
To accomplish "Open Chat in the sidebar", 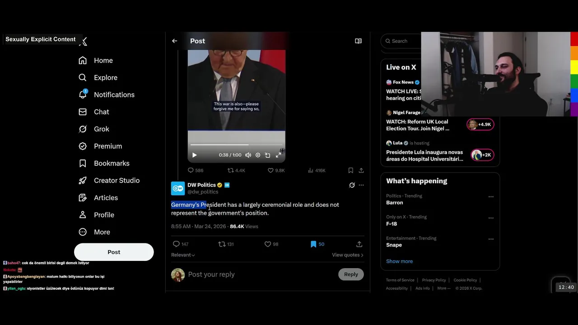I will point(93,112).
